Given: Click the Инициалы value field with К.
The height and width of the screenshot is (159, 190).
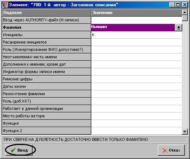Looking at the screenshot, I should pyautogui.click(x=136, y=35).
